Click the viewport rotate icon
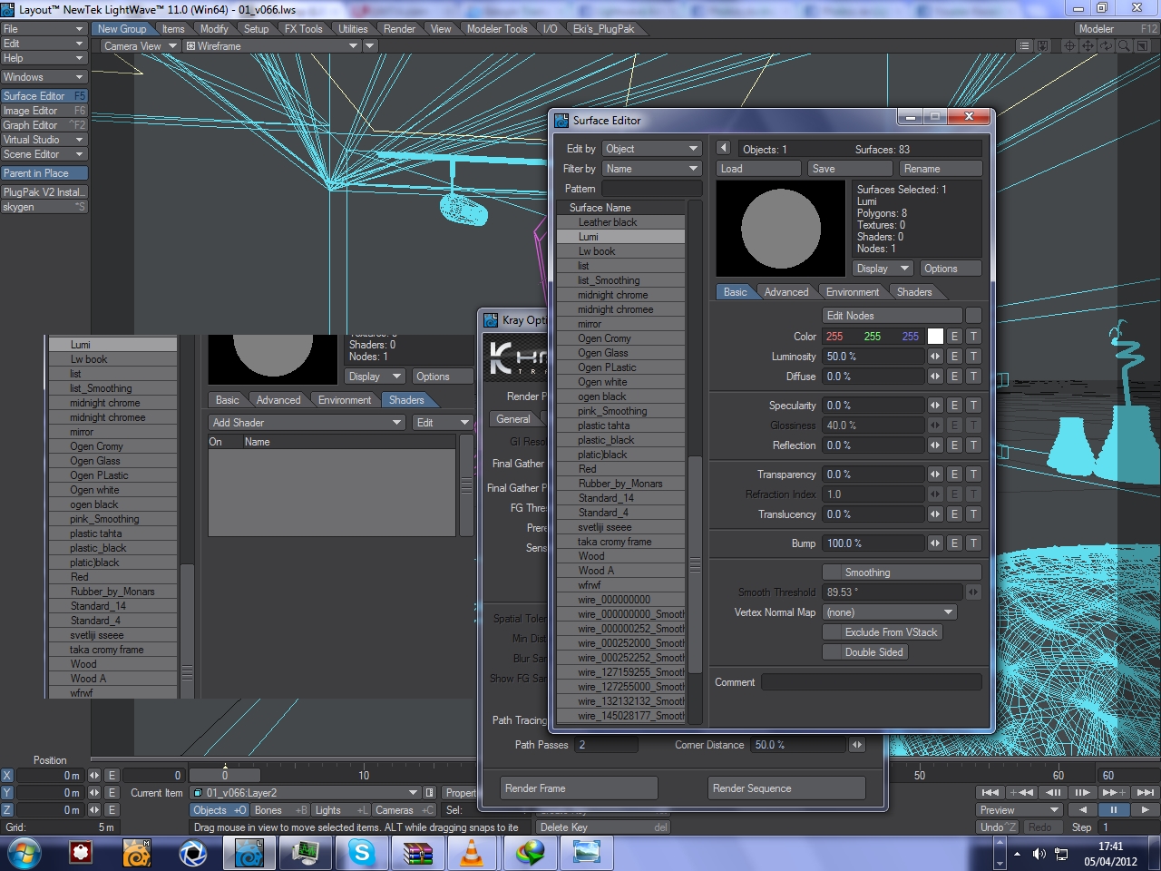 [1106, 45]
